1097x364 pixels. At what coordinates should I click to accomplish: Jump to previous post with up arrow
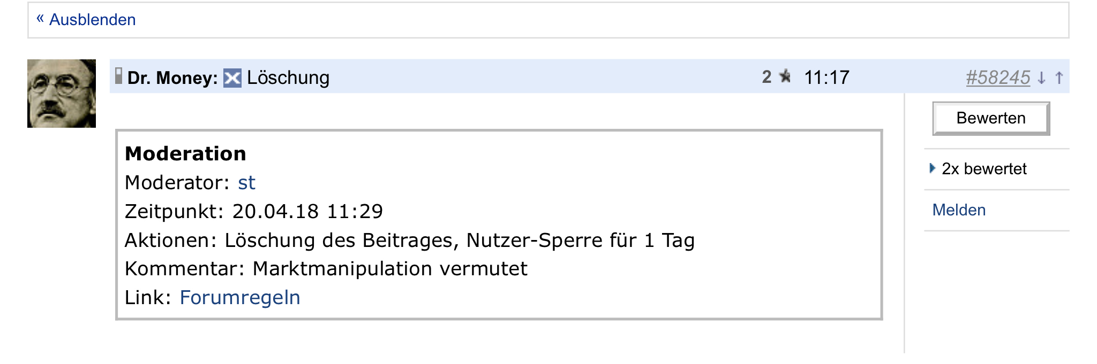pyautogui.click(x=1059, y=78)
